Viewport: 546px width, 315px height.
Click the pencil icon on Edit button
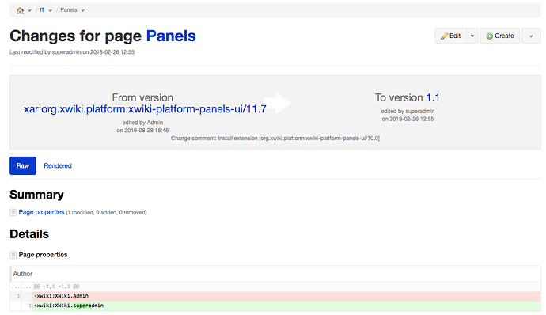point(444,36)
